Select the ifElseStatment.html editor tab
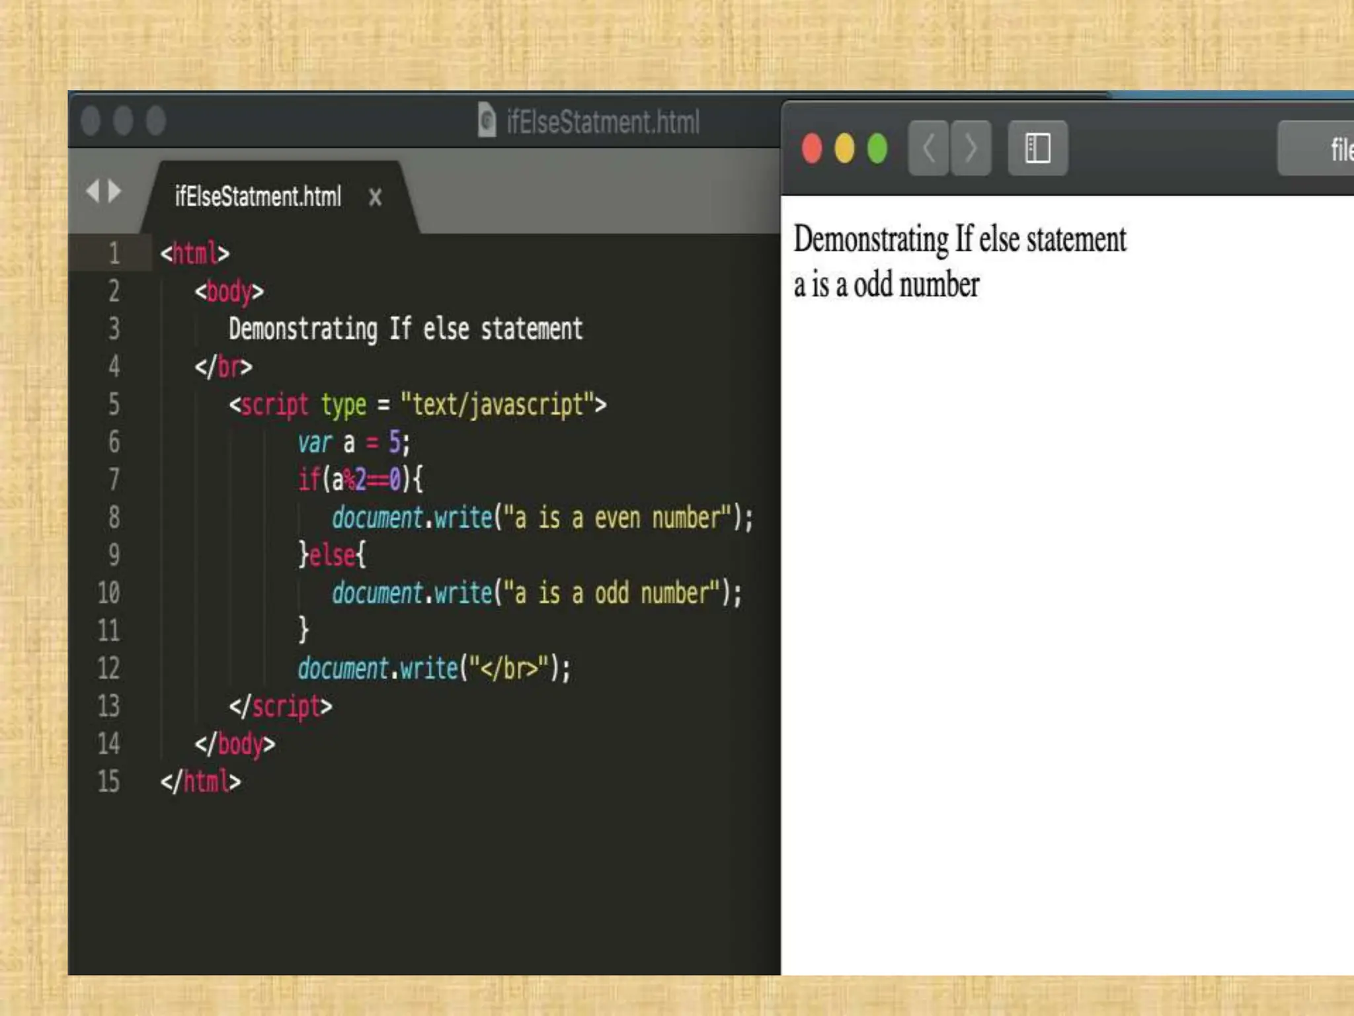1354x1016 pixels. pyautogui.click(x=258, y=196)
